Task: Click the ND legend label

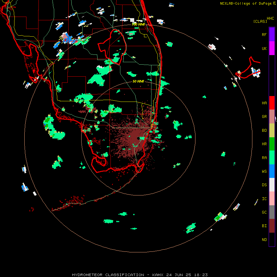Action: point(264,240)
